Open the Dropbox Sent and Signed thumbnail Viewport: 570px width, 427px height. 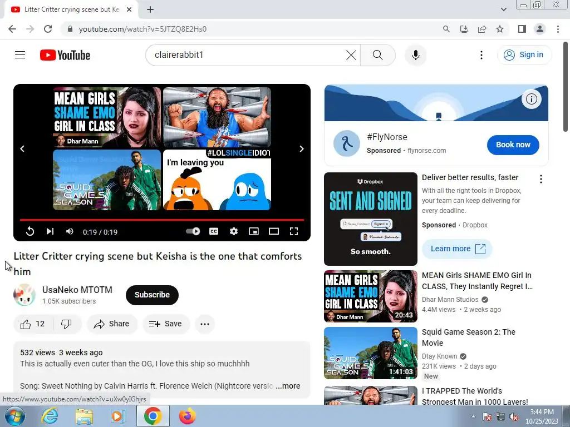click(370, 219)
